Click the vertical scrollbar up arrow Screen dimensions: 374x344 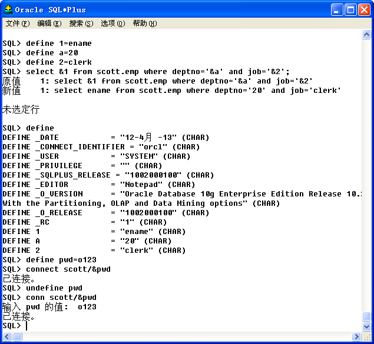pyautogui.click(x=366, y=35)
